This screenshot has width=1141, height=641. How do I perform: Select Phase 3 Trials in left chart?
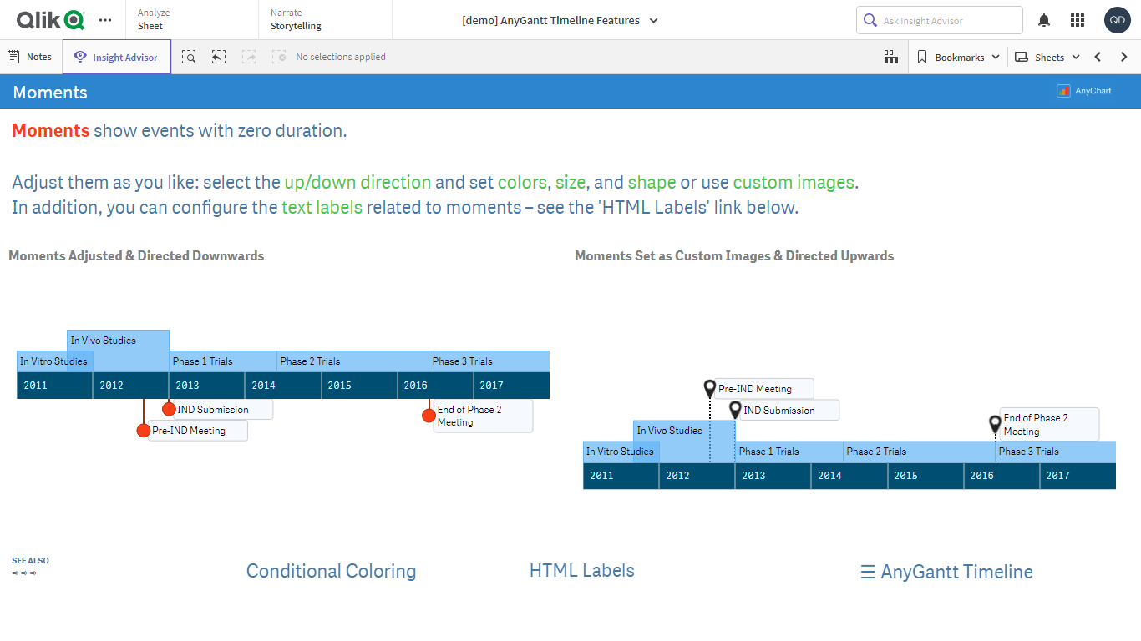click(489, 361)
